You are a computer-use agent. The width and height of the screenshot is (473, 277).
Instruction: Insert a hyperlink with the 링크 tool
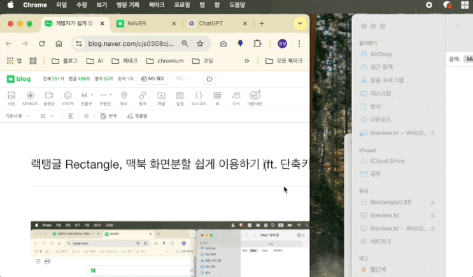[x=143, y=98]
